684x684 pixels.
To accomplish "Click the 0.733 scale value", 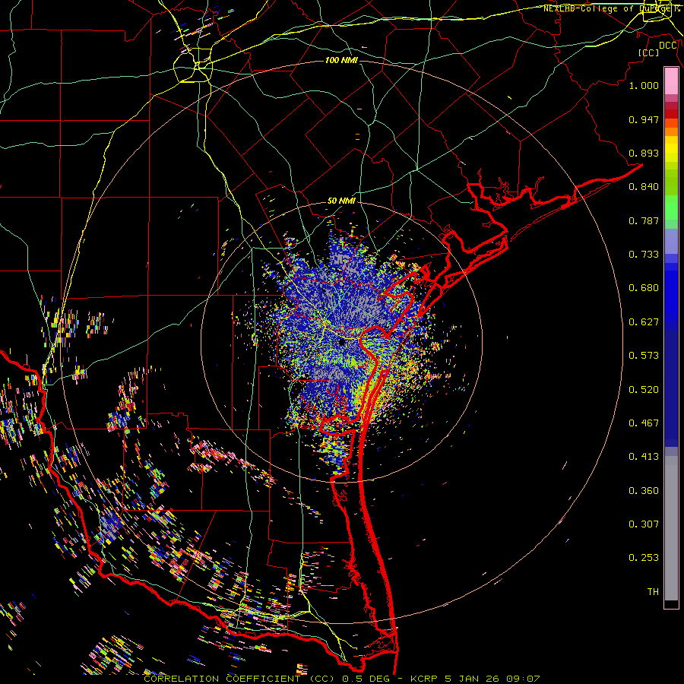I will tap(644, 255).
